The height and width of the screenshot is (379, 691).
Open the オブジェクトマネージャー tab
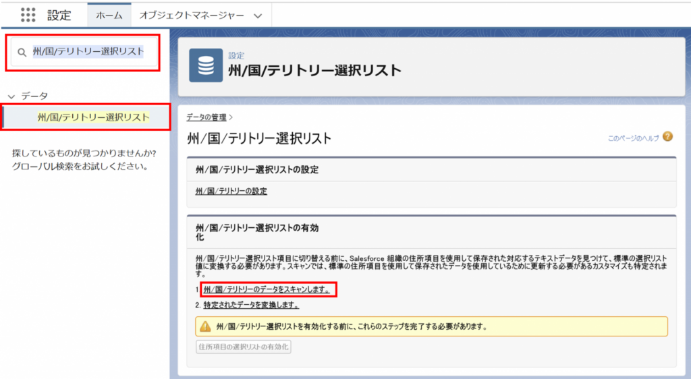tap(190, 16)
